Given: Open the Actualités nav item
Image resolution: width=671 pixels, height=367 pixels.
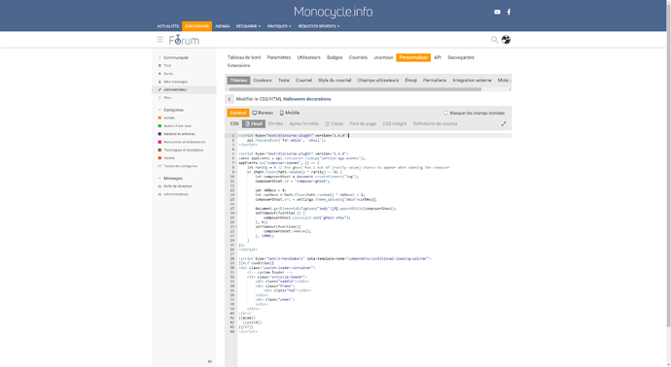Looking at the screenshot, I should pos(167,26).
